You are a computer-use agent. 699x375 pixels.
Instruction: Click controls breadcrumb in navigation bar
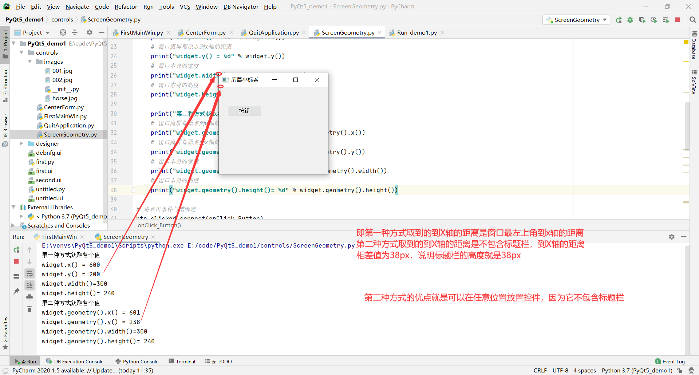[x=62, y=19]
